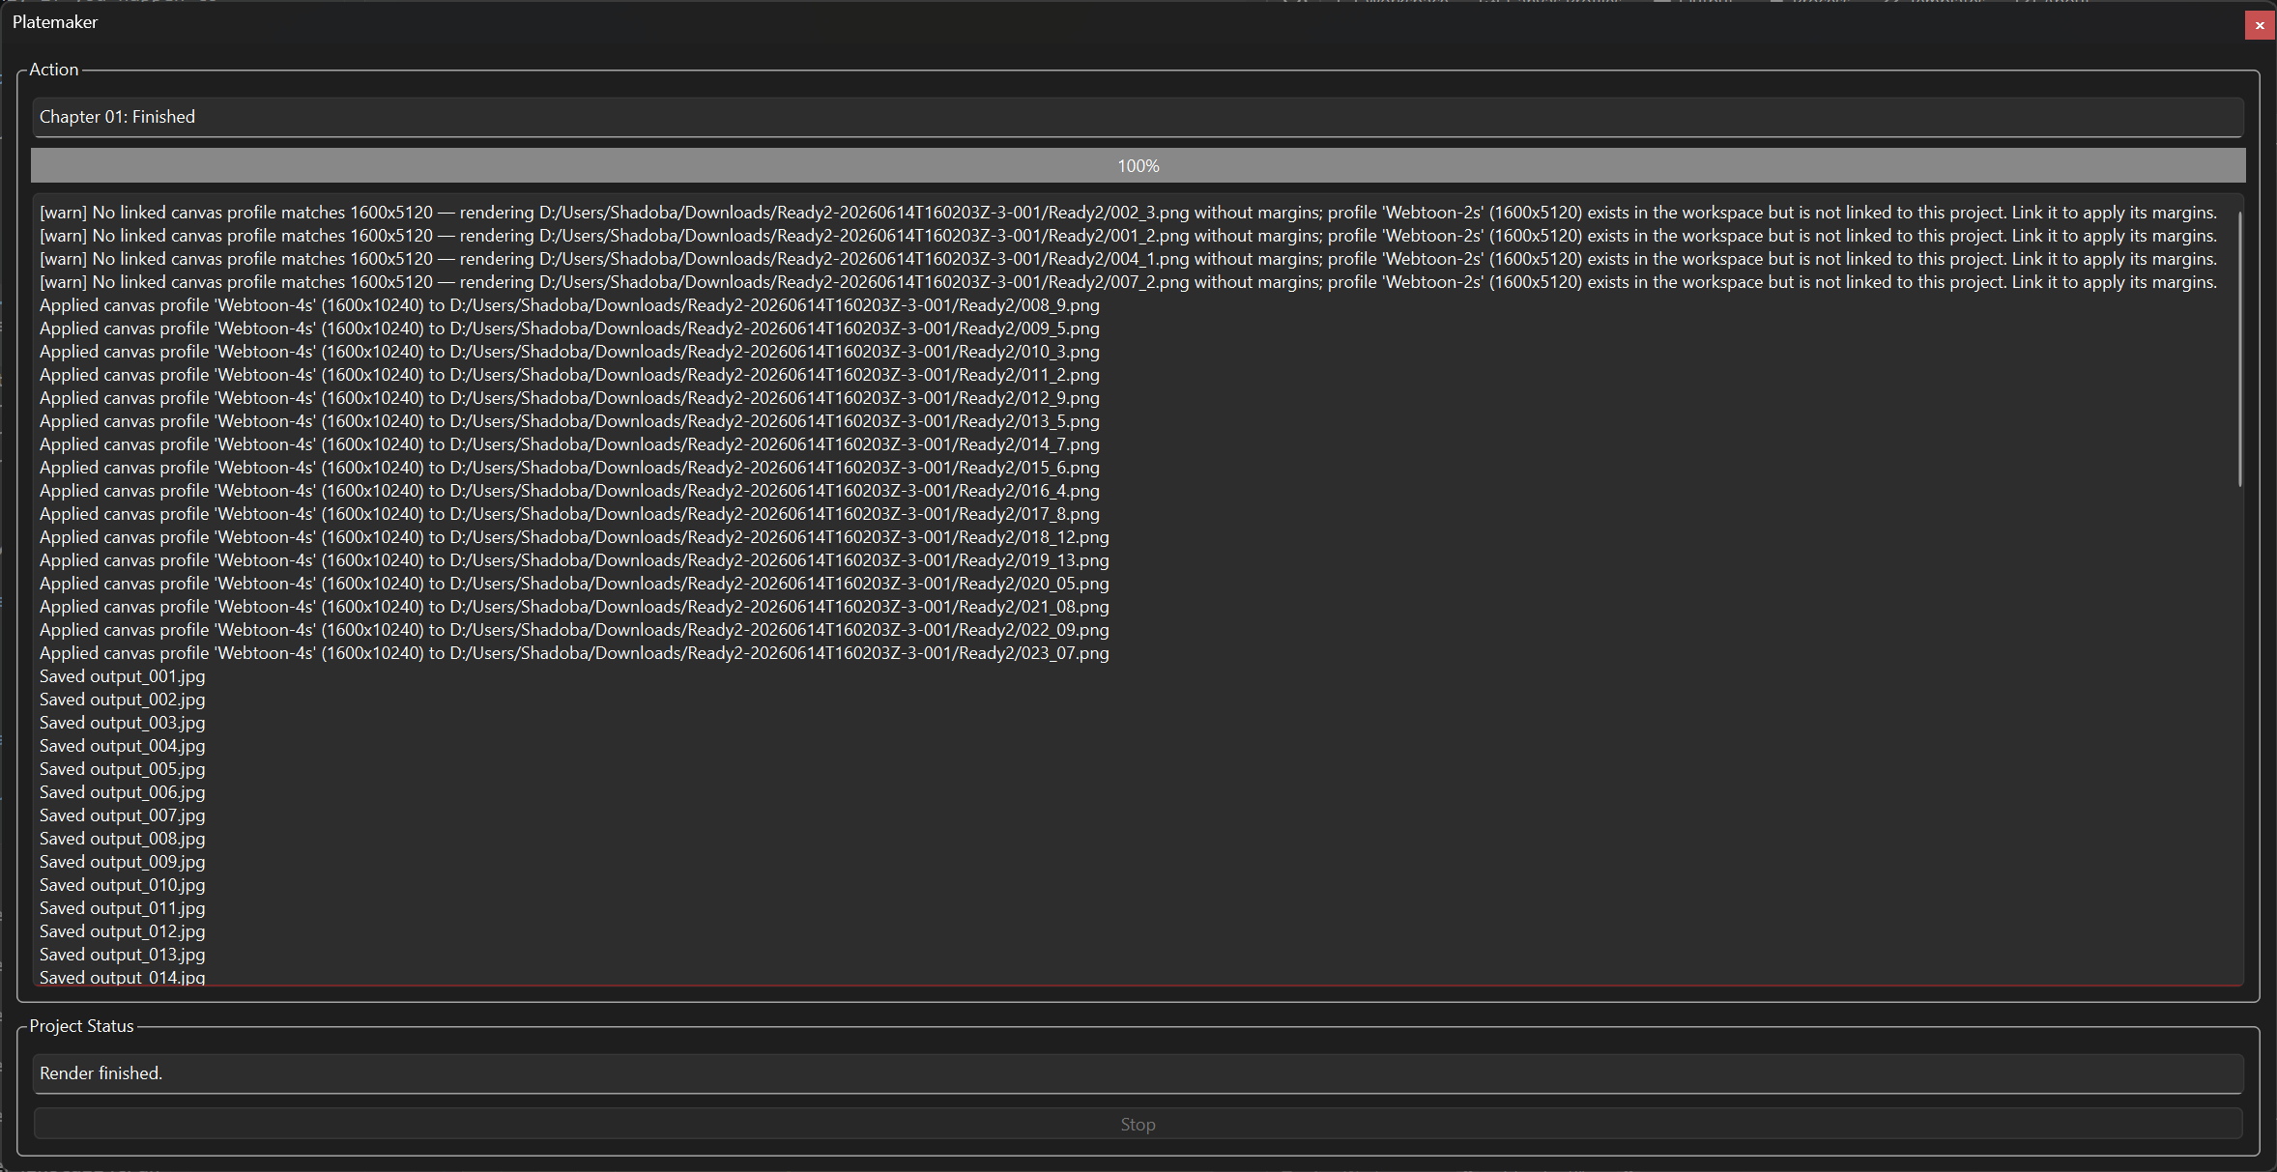Select log line for Ready2/018_12.png
Image resolution: width=2277 pixels, height=1172 pixels.
click(x=574, y=537)
